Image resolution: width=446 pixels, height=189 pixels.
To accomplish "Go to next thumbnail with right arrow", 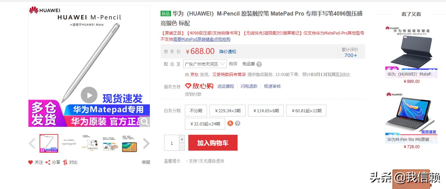I will click(146, 143).
